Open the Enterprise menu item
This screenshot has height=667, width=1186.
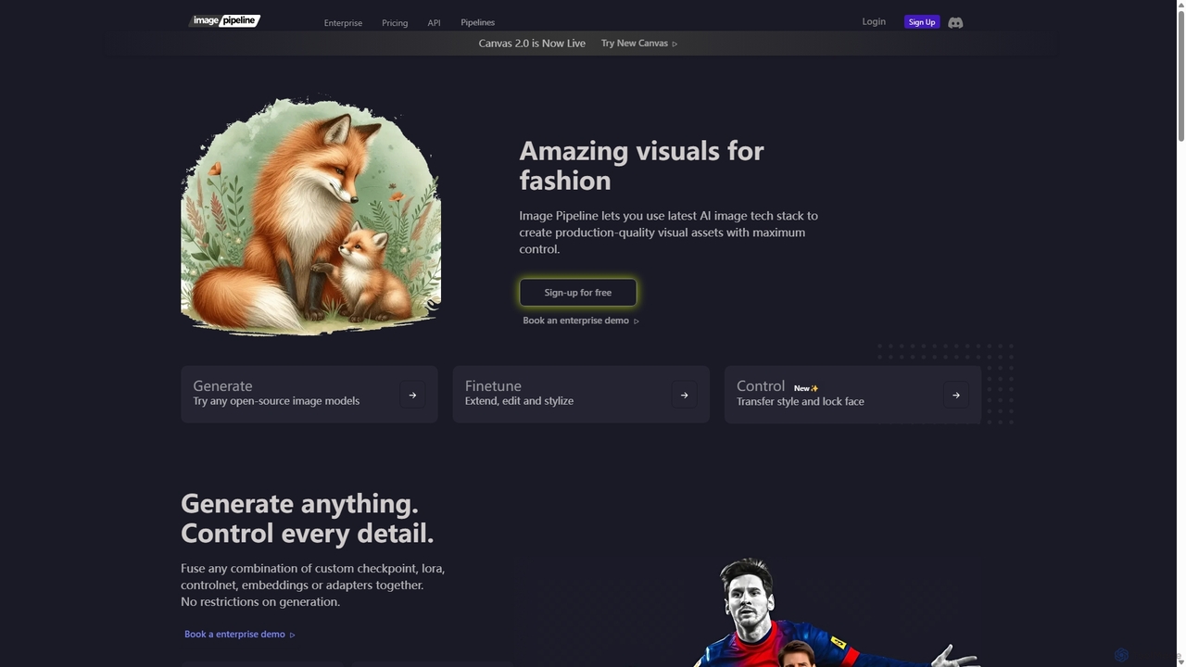coord(343,22)
